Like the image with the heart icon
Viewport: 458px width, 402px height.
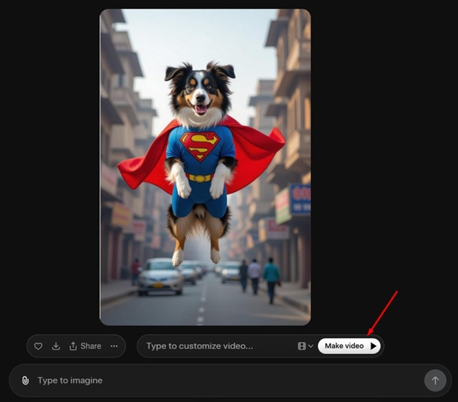(39, 346)
